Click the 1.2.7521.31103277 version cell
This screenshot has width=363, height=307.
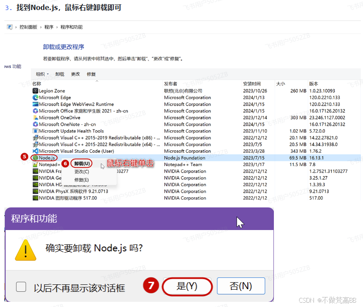tap(328, 171)
